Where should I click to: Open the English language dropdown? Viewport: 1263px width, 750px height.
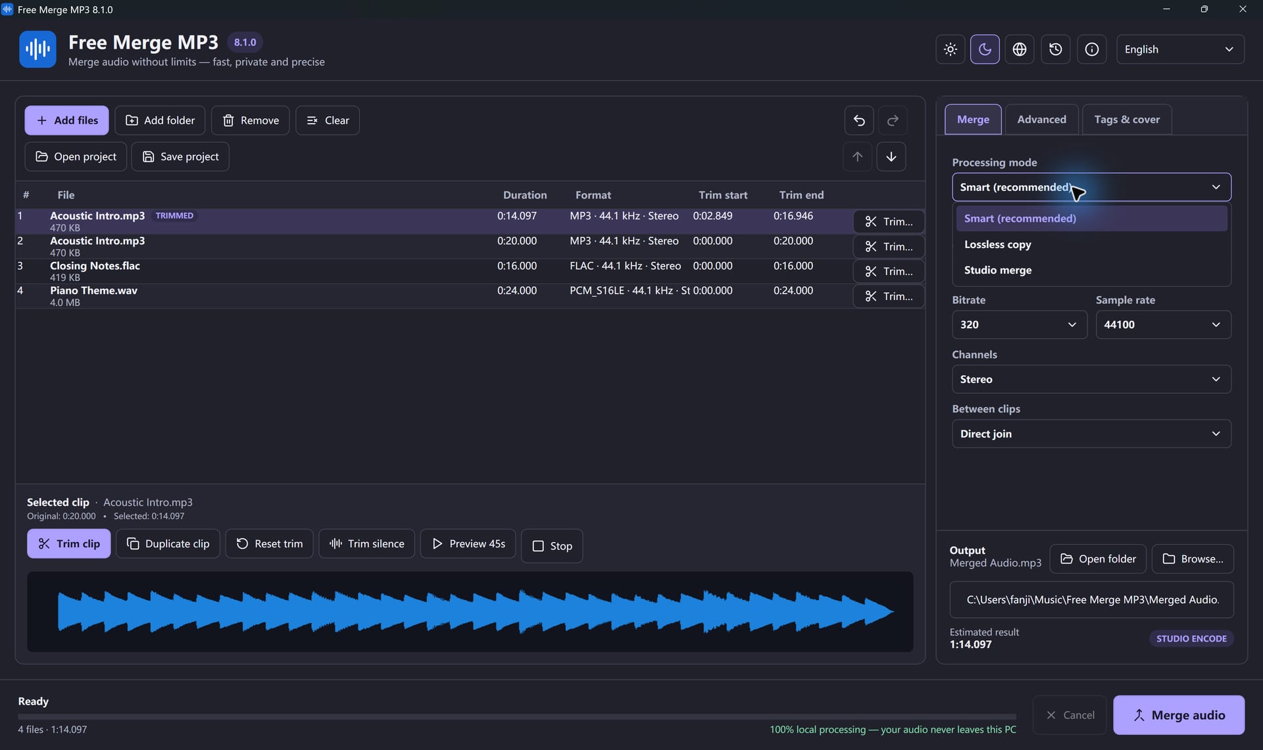(1180, 49)
